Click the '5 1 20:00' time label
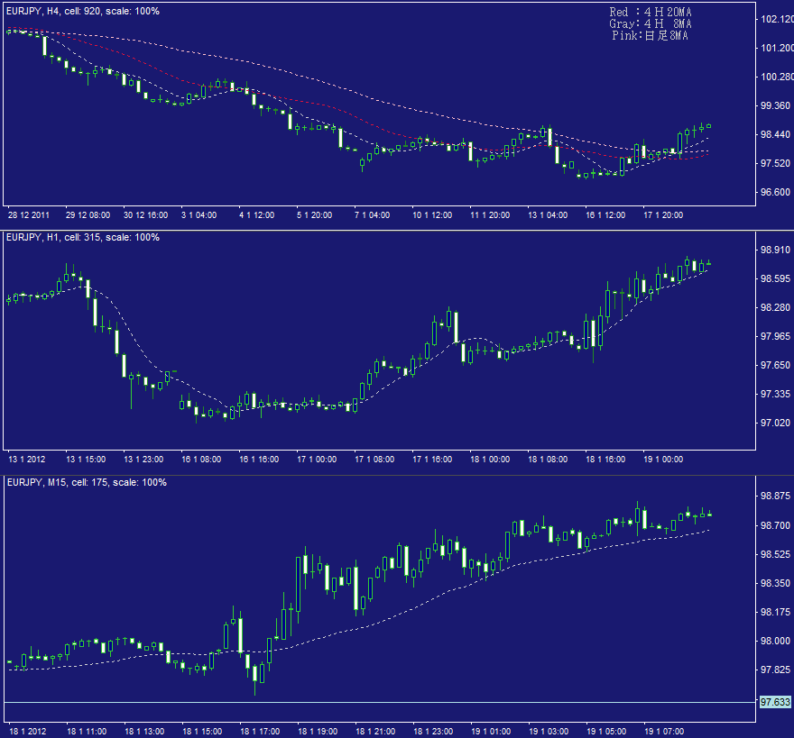This screenshot has width=794, height=738. pyautogui.click(x=315, y=215)
